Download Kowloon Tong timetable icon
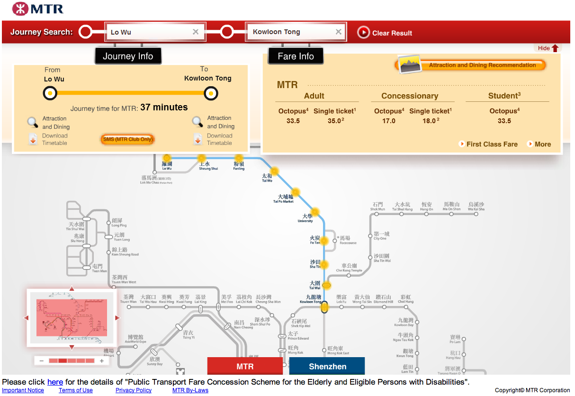 tap(198, 139)
